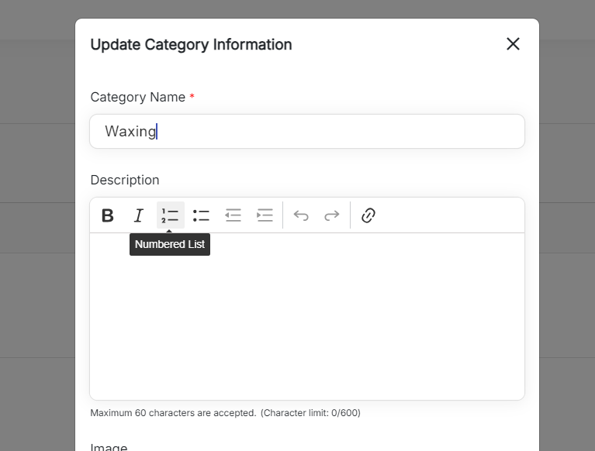
Task: Click the Numbered List tooltip
Action: tap(170, 244)
